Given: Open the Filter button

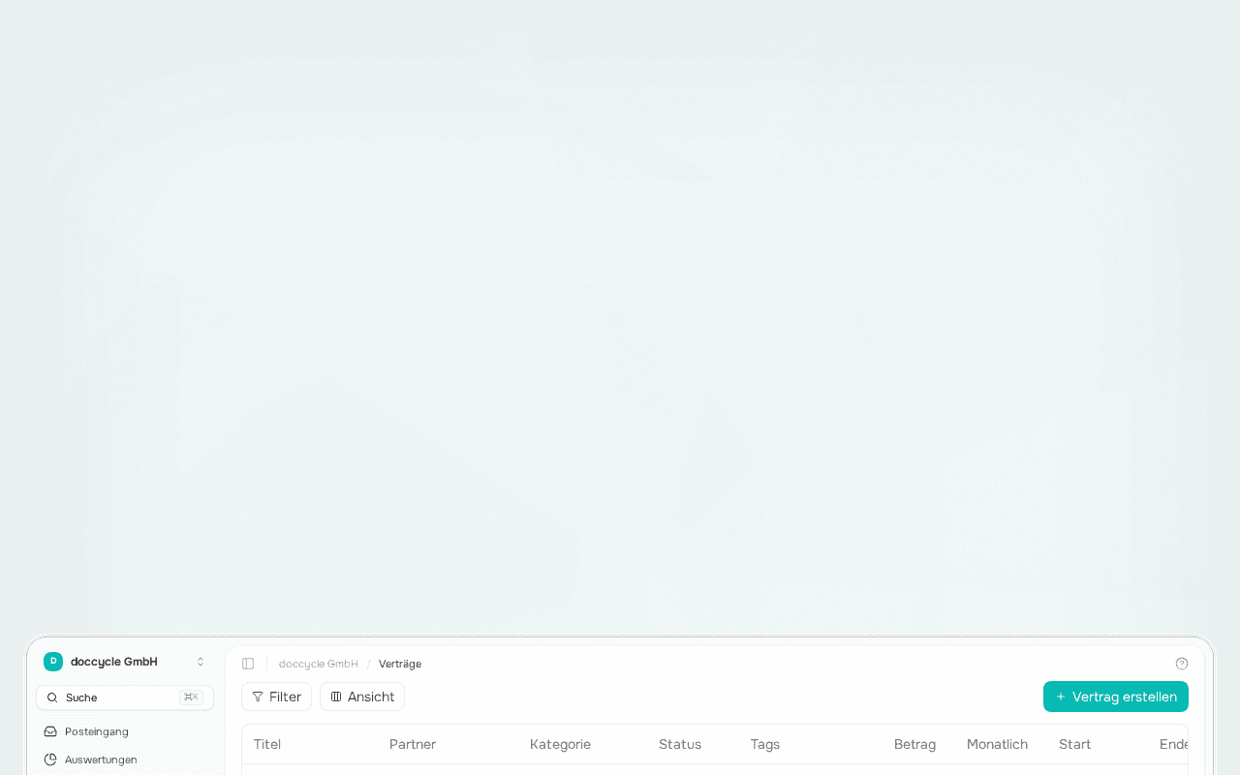Looking at the screenshot, I should click(x=276, y=697).
